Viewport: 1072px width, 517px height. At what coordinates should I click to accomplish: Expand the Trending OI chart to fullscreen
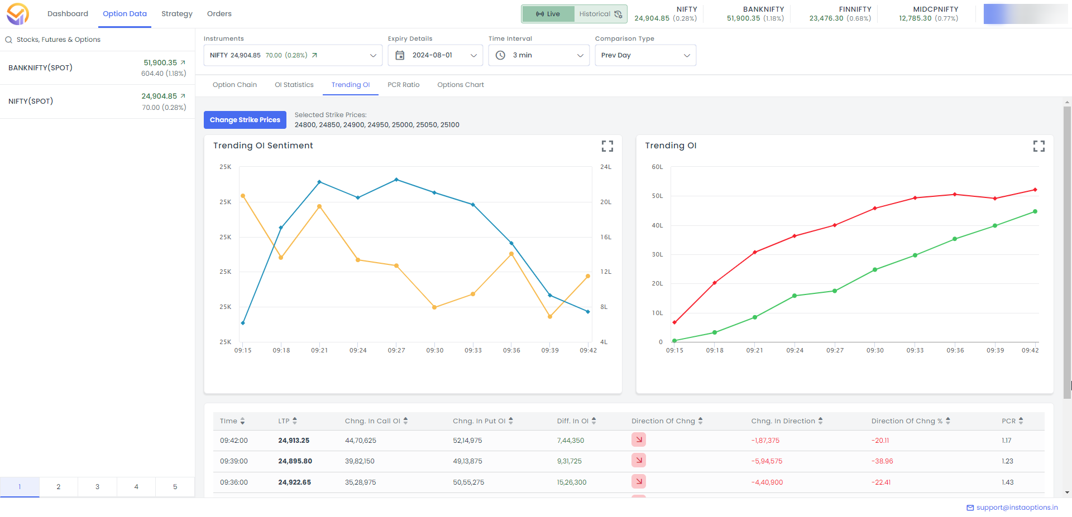tap(1038, 146)
